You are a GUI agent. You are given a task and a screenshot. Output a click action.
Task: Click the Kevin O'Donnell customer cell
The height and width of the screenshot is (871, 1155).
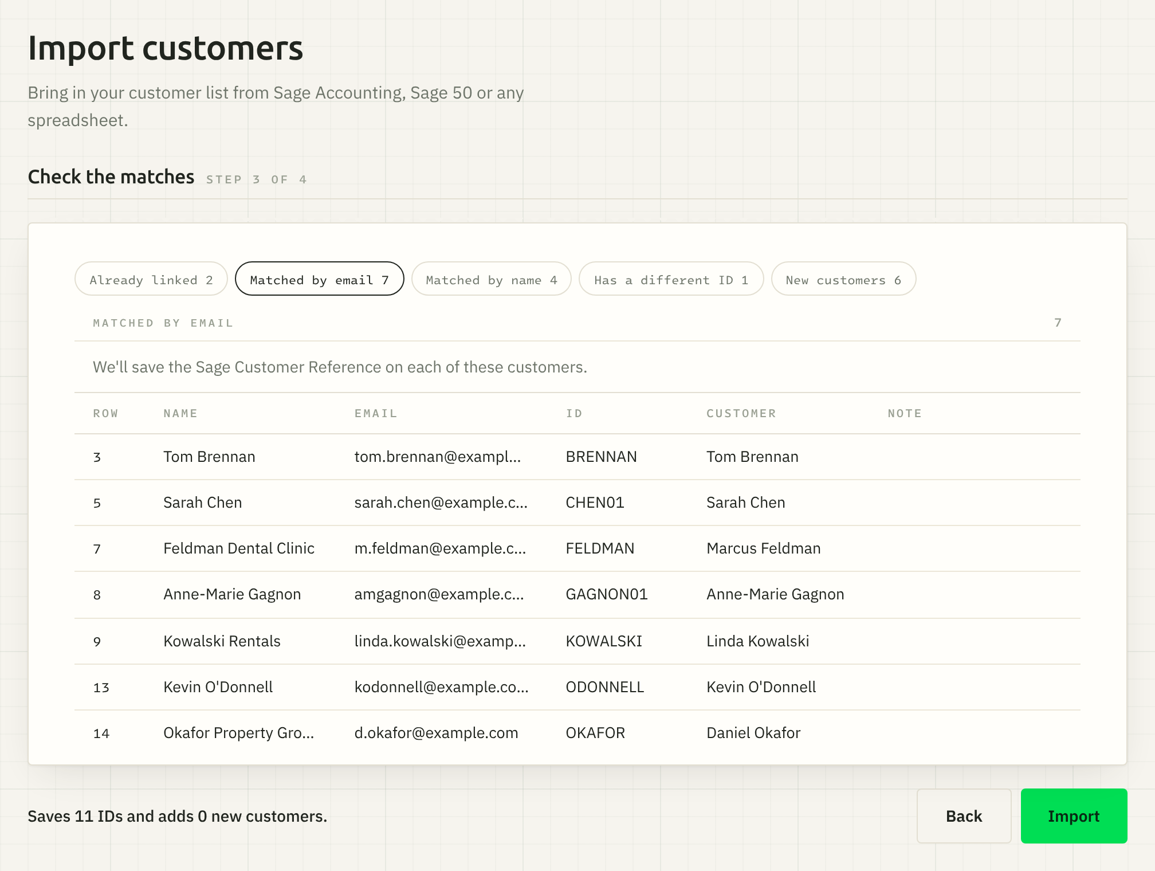(x=761, y=687)
